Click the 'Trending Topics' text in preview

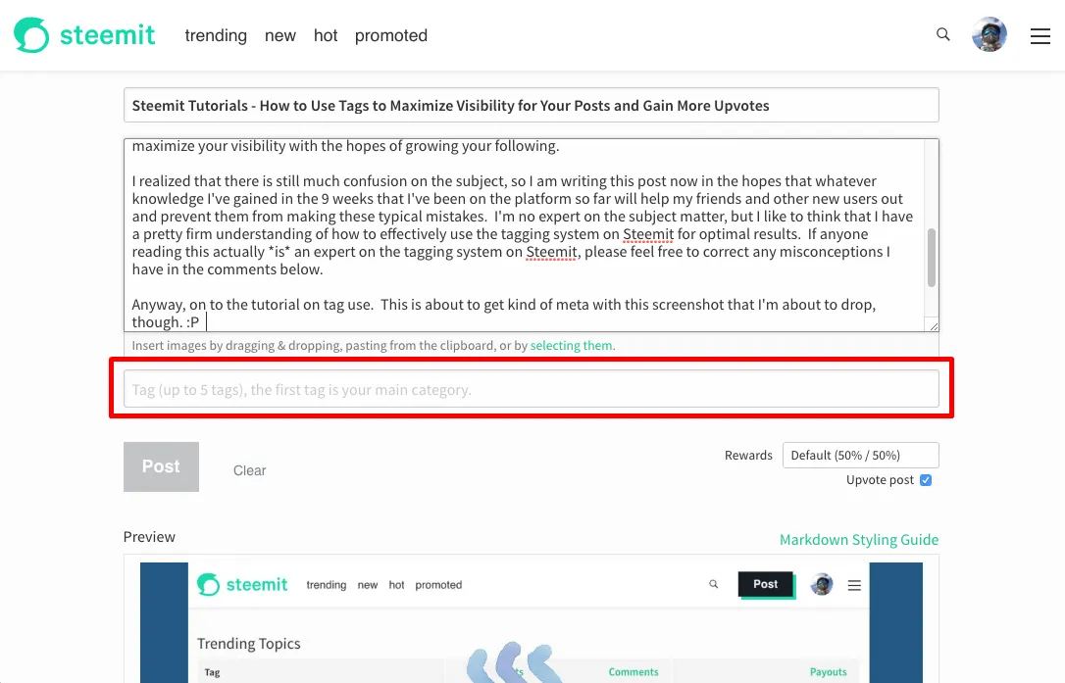point(248,644)
